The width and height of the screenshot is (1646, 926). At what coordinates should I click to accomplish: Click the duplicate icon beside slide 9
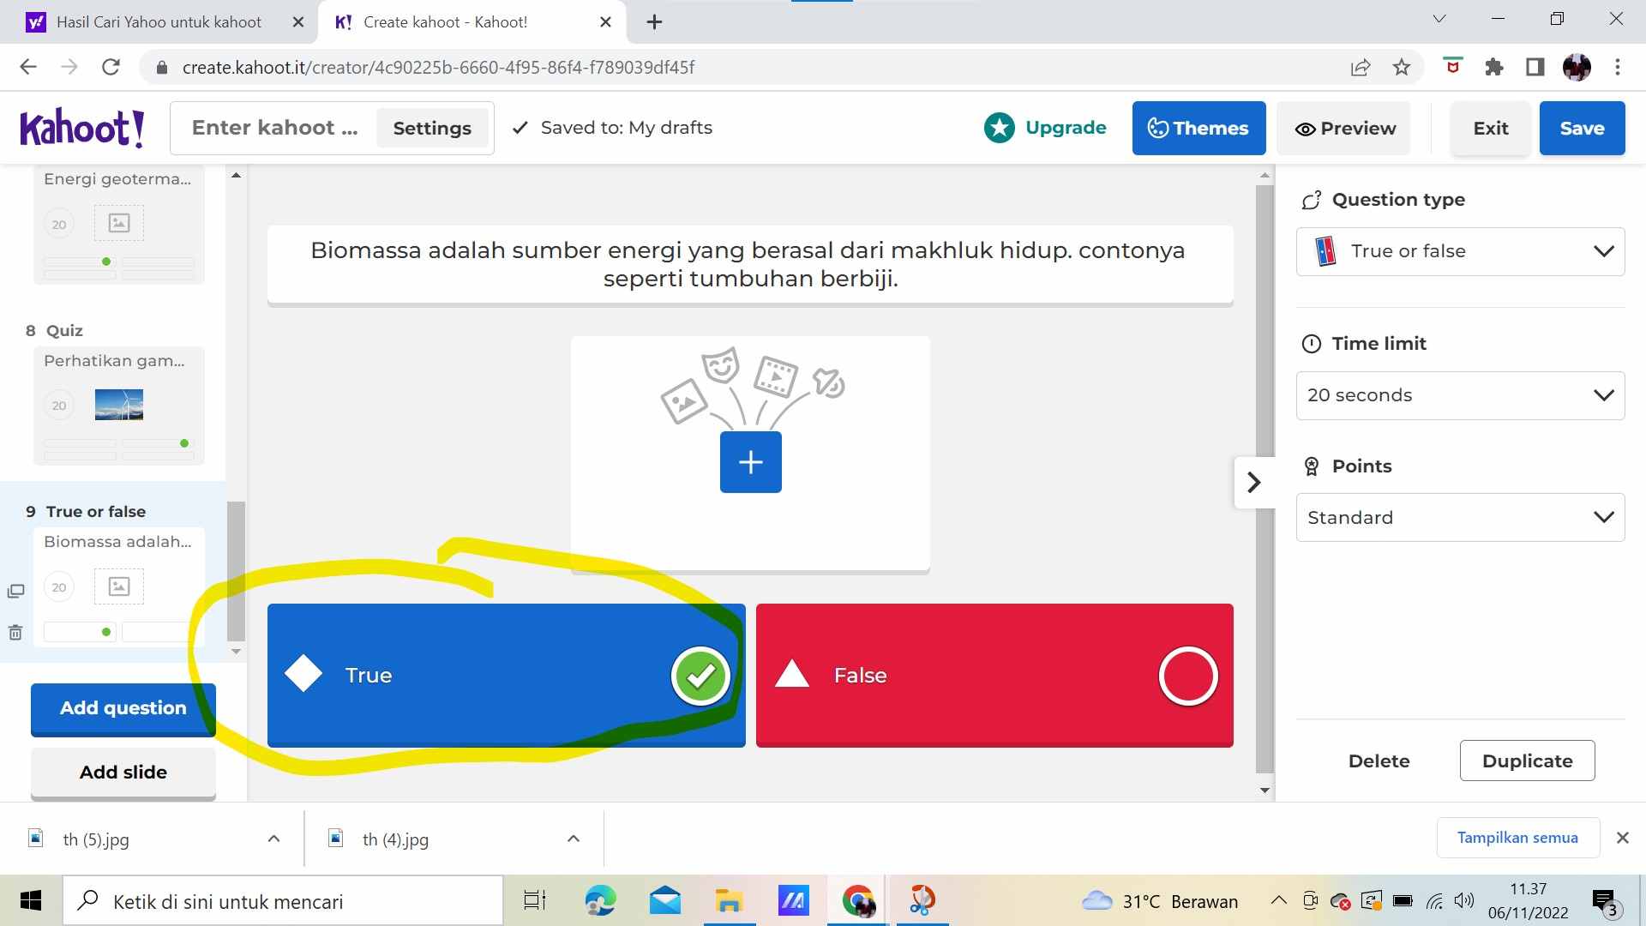coord(15,591)
